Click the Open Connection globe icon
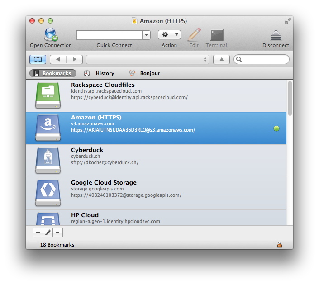319x285 pixels. pyautogui.click(x=51, y=34)
